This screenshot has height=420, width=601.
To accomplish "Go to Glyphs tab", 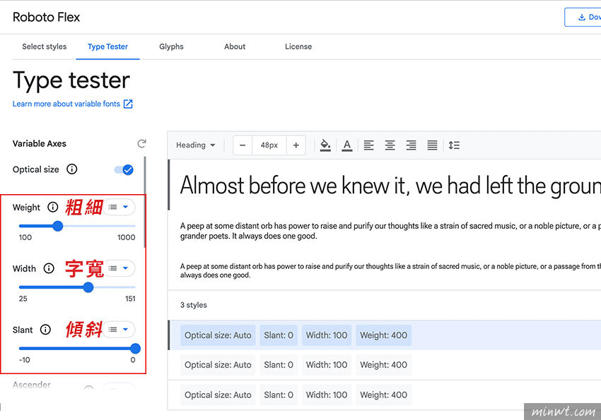I will [x=171, y=47].
